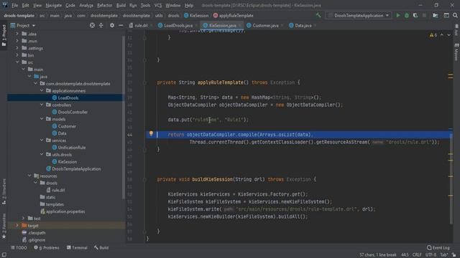
Task: Expand the test folder
Action: click(23, 218)
